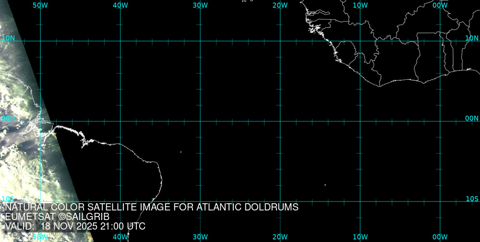The height and width of the screenshot is (242, 480).
Task: Click the 10N label on right side
Action: pos(472,38)
